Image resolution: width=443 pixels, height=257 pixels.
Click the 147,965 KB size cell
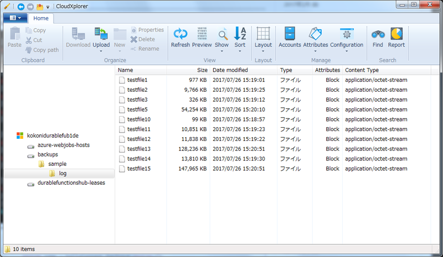(x=192, y=169)
